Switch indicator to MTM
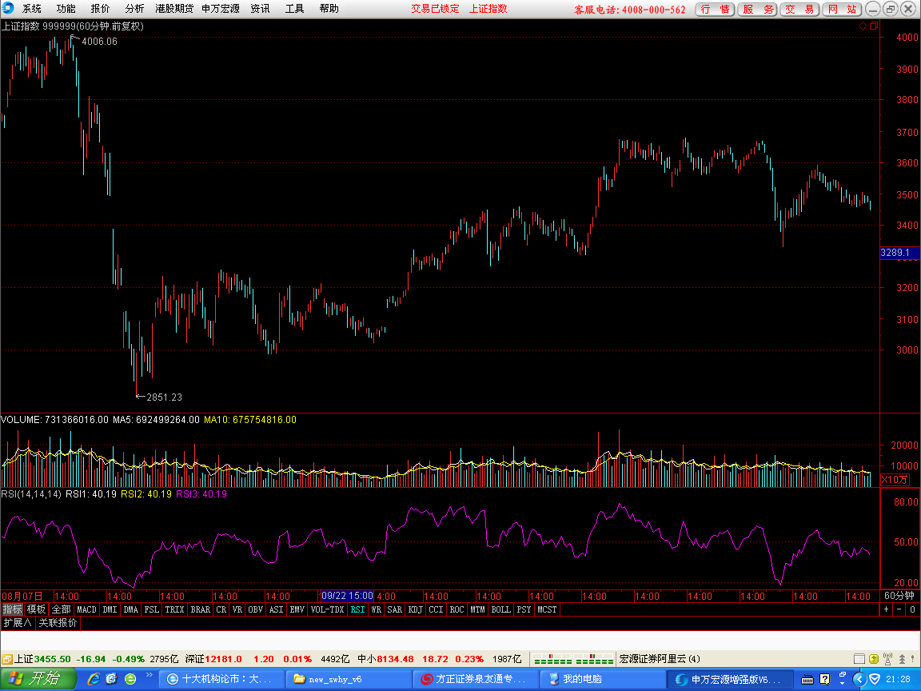 (x=477, y=609)
